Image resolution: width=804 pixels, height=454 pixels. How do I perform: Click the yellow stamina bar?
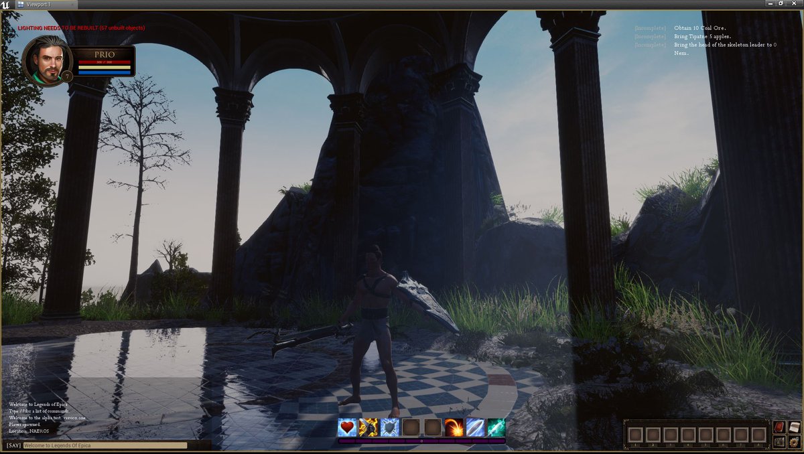pyautogui.click(x=105, y=68)
